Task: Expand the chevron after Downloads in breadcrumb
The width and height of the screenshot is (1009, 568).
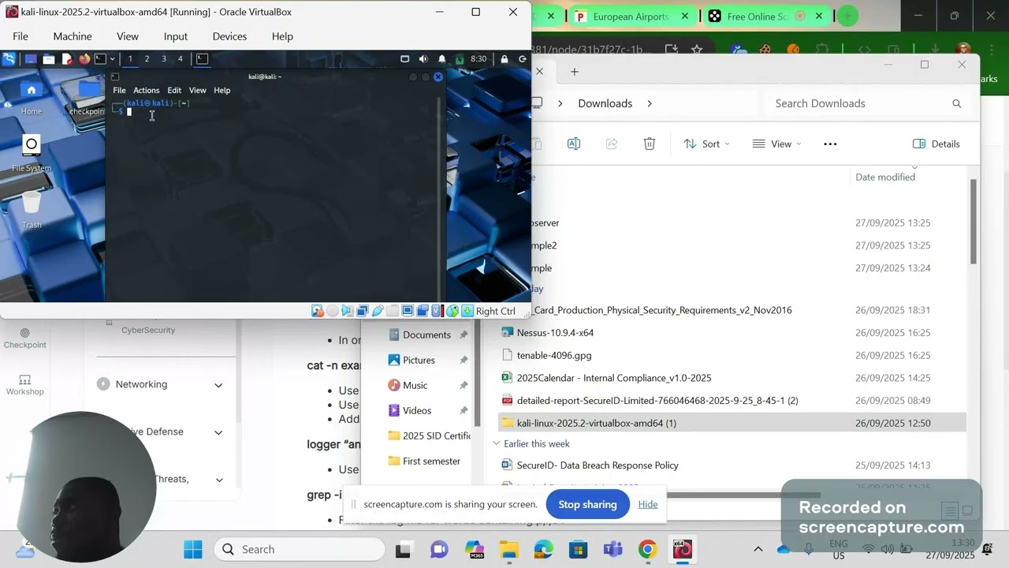Action: click(x=650, y=103)
